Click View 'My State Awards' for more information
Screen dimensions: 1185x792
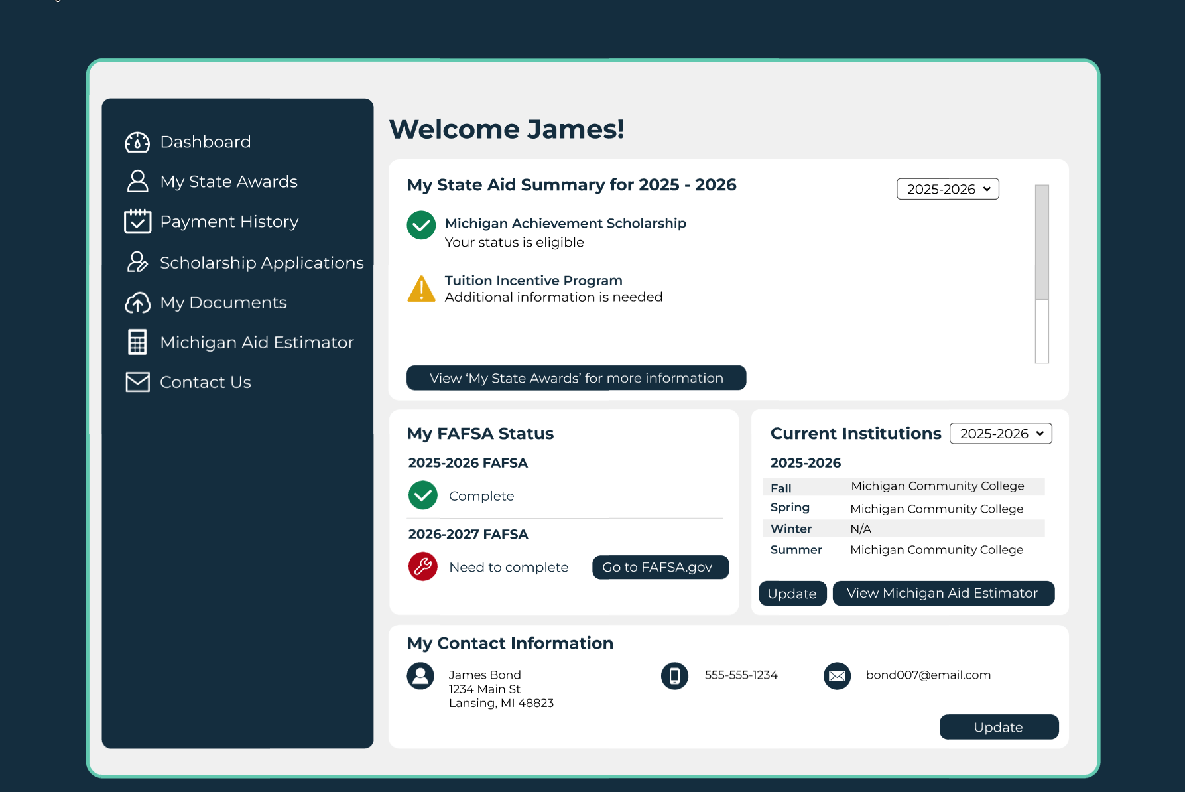576,378
